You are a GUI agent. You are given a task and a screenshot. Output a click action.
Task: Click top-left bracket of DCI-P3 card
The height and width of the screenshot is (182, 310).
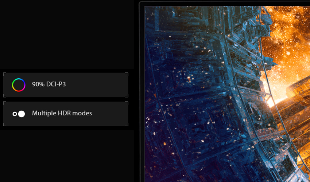click(4, 74)
